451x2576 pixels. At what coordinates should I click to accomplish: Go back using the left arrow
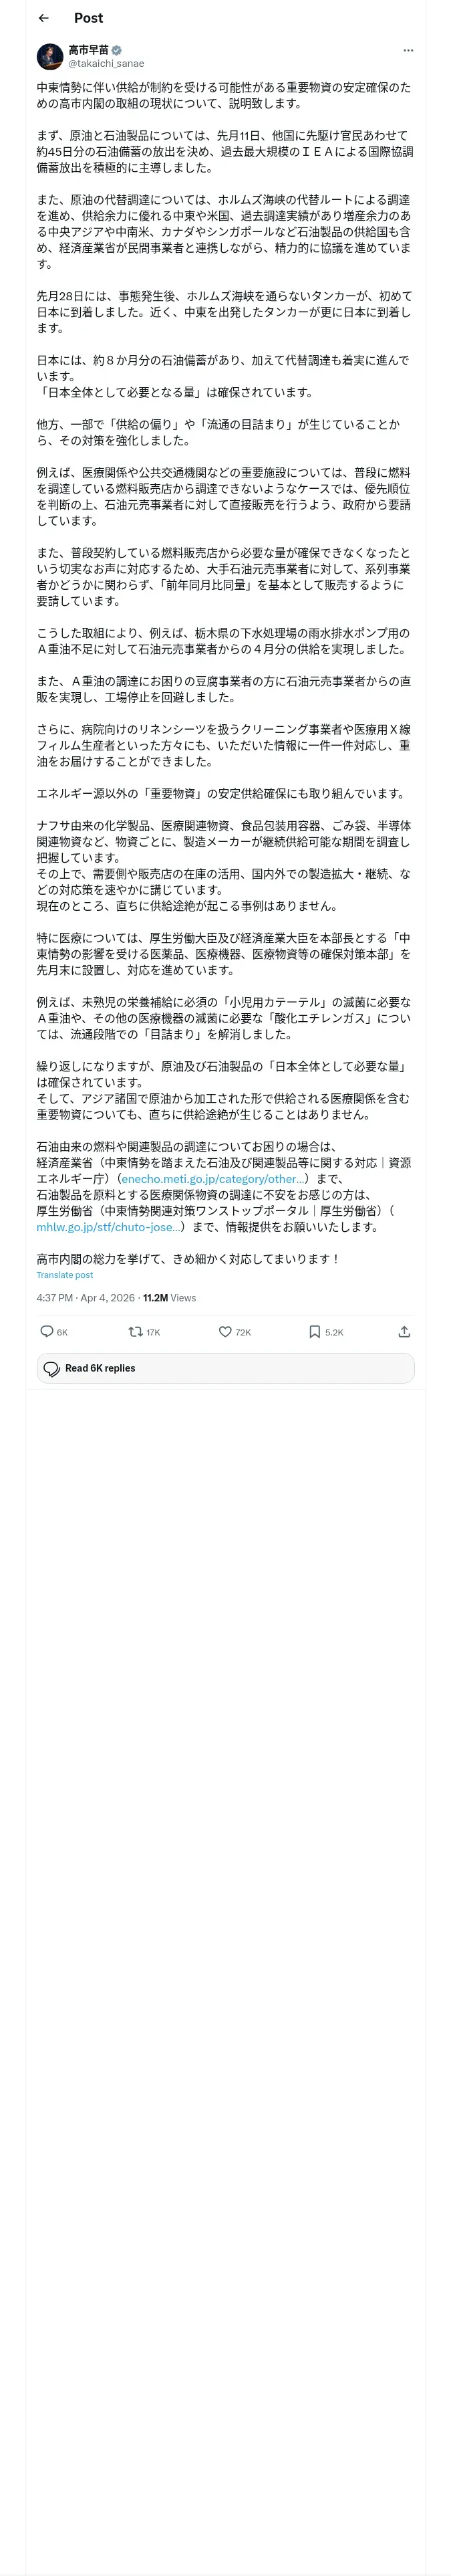[44, 18]
